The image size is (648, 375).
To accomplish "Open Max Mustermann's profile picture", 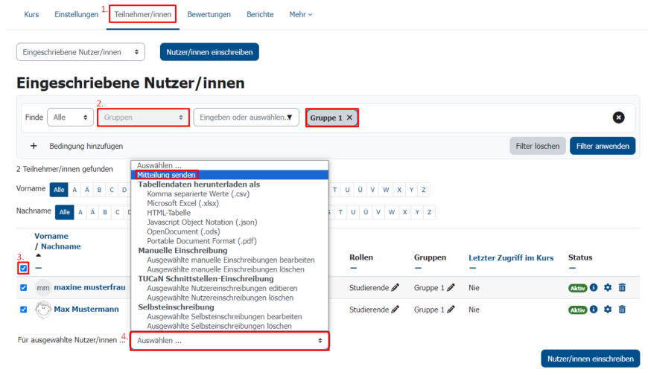I will (43, 310).
